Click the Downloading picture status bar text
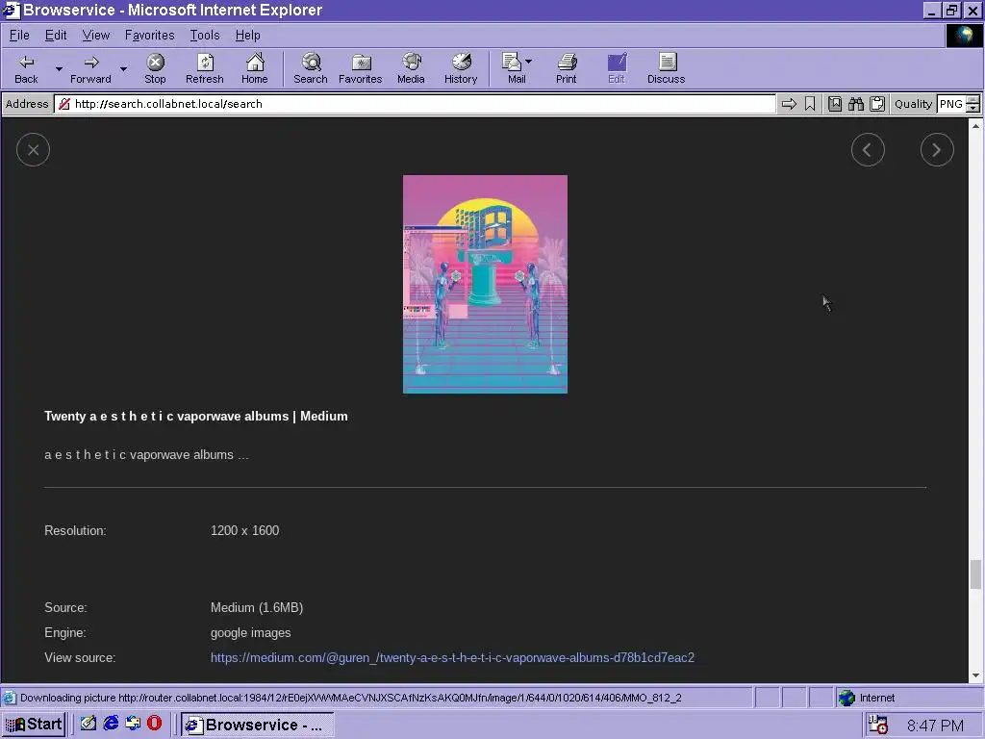The height and width of the screenshot is (739, 985). [350, 698]
